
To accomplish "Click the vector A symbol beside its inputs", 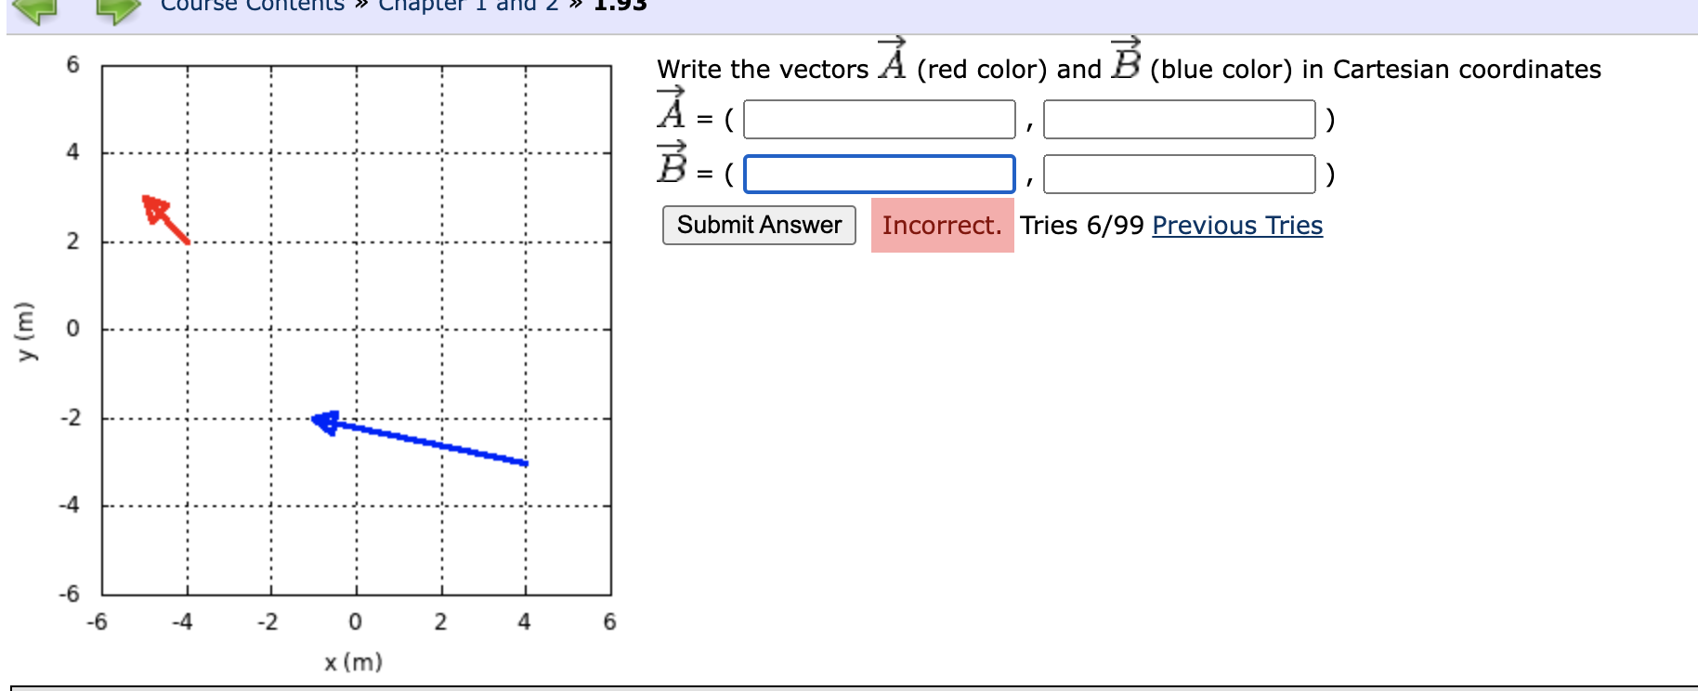I will click(672, 110).
